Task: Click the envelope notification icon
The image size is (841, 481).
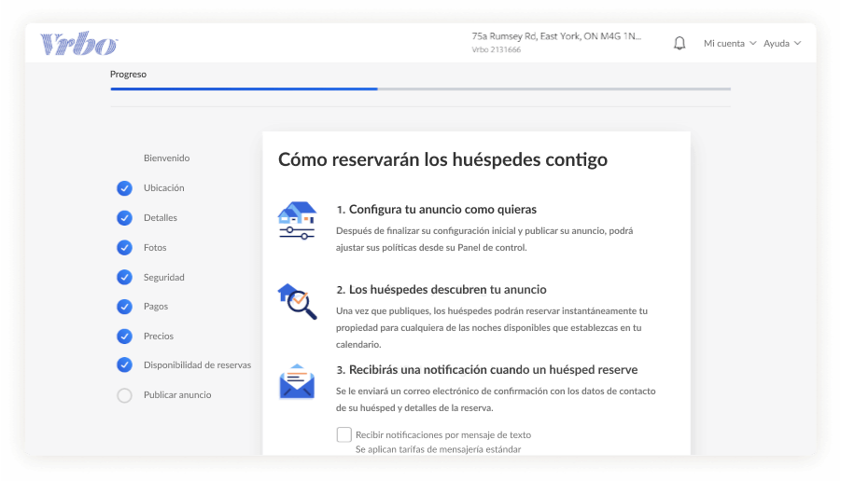Action: point(297,381)
